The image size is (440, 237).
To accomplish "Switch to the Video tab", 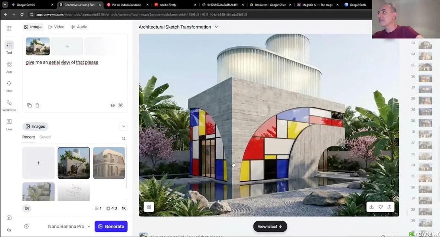I will click(x=56, y=27).
